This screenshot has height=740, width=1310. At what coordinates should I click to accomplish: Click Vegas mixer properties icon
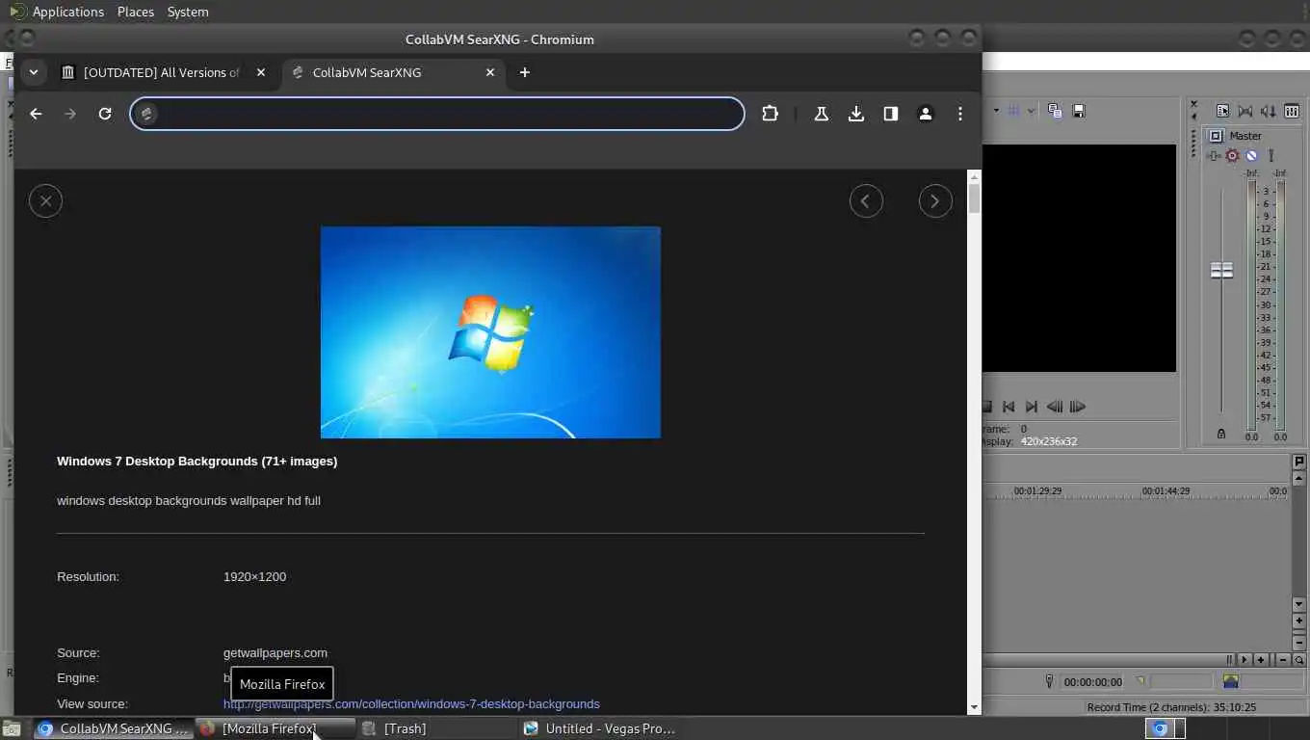tap(1223, 111)
